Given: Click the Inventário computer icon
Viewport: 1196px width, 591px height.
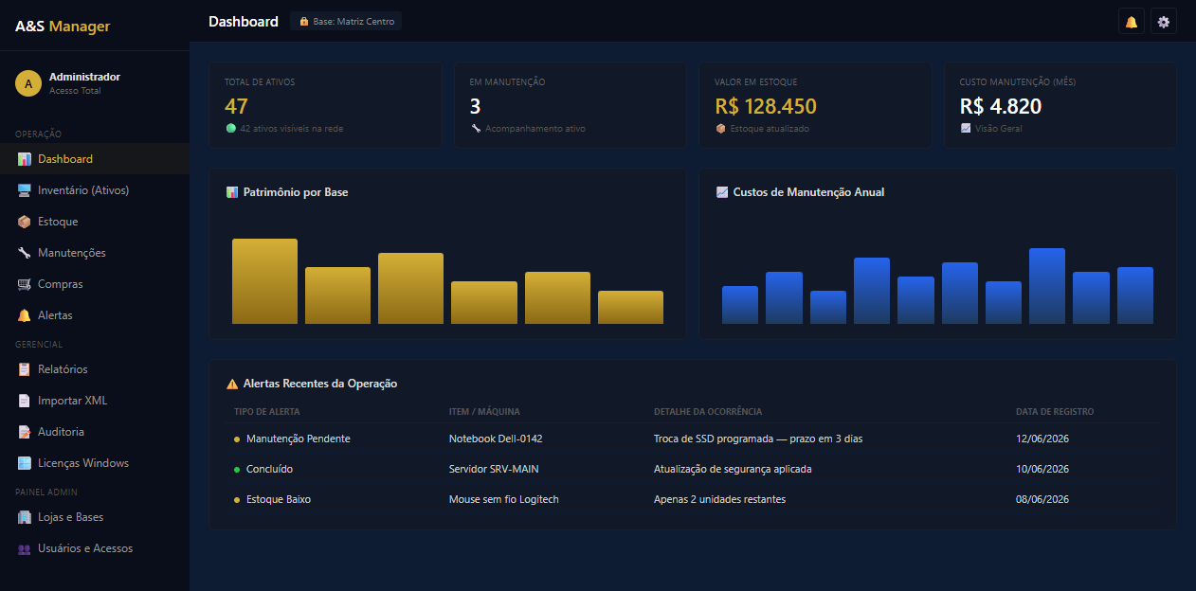Looking at the screenshot, I should coord(25,190).
